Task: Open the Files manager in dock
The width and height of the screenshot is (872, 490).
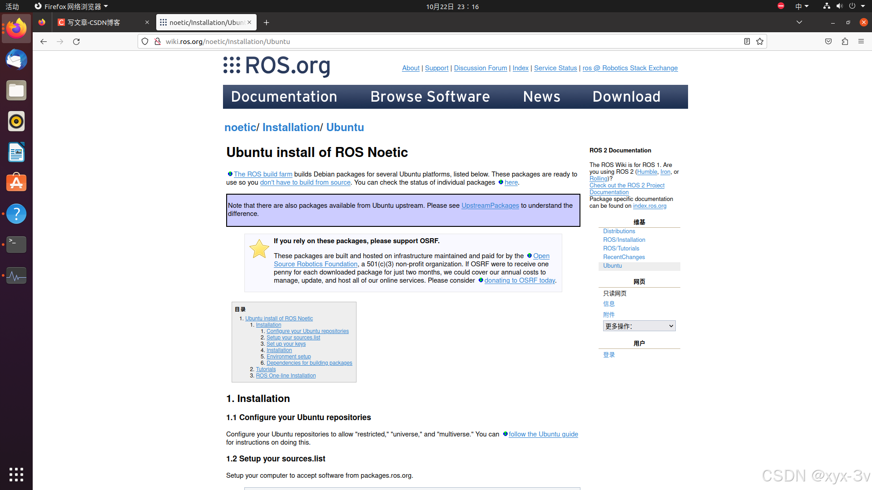Action: pos(16,90)
